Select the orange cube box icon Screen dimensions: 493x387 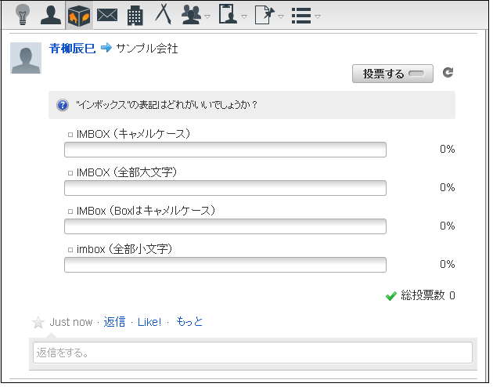pyautogui.click(x=79, y=15)
